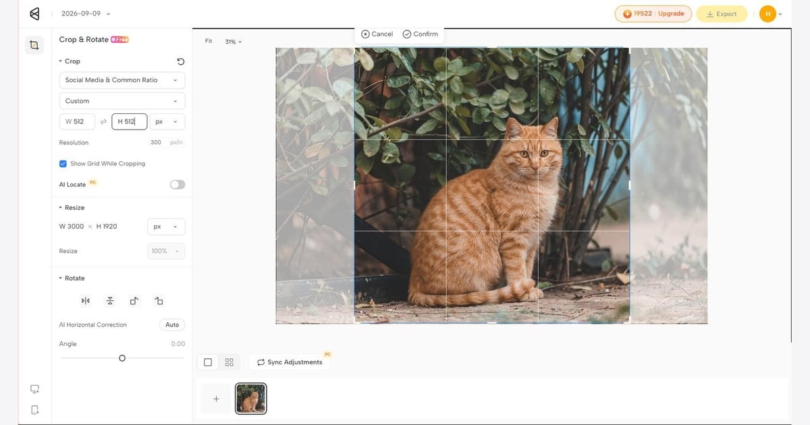Image resolution: width=810 pixels, height=425 pixels.
Task: Switch to grid thumbnail view
Action: [230, 362]
